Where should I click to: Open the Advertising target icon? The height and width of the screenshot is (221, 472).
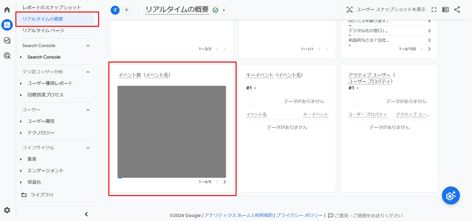pos(7,55)
